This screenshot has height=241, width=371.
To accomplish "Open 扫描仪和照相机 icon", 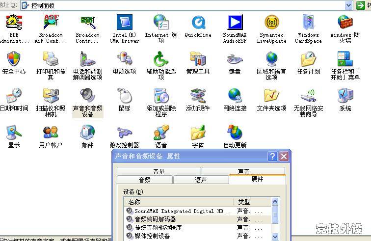I will [51, 95].
